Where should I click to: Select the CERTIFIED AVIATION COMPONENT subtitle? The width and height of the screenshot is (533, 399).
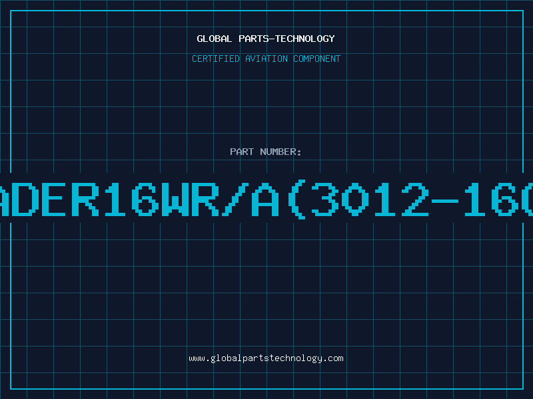(x=266, y=59)
